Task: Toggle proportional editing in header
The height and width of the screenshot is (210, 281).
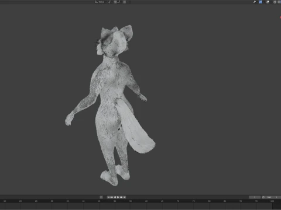Action: point(124,2)
